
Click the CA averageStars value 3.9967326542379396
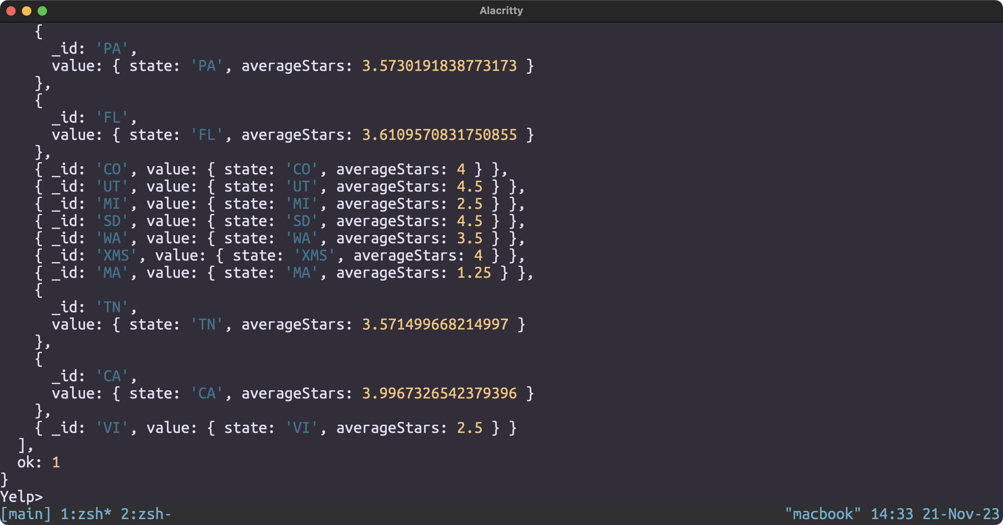click(x=439, y=393)
